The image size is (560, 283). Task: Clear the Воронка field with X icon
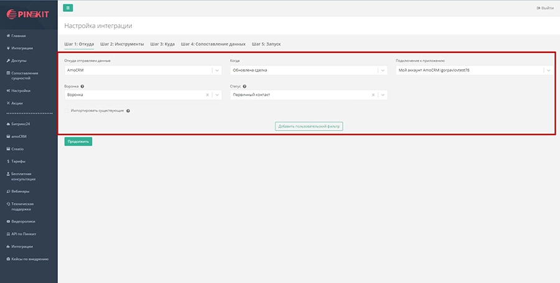point(207,95)
